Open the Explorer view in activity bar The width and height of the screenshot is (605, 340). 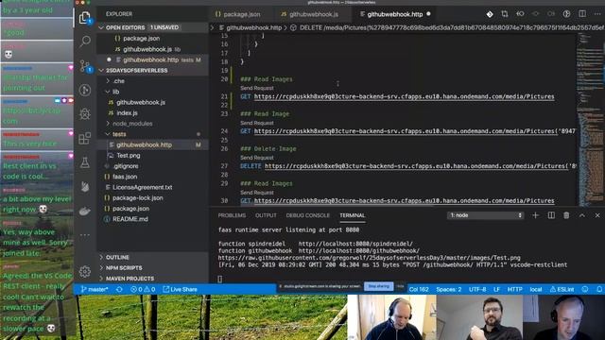[84, 18]
